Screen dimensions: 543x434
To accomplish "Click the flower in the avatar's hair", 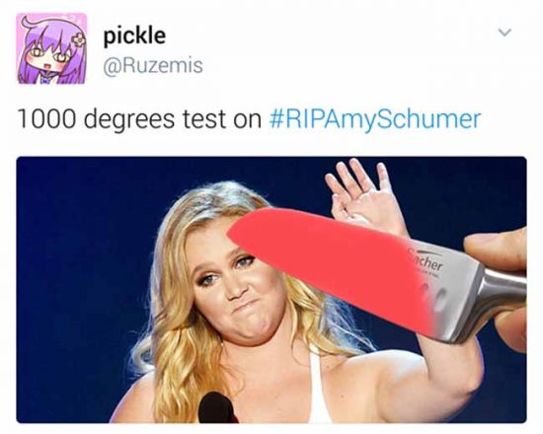I will pos(79,40).
